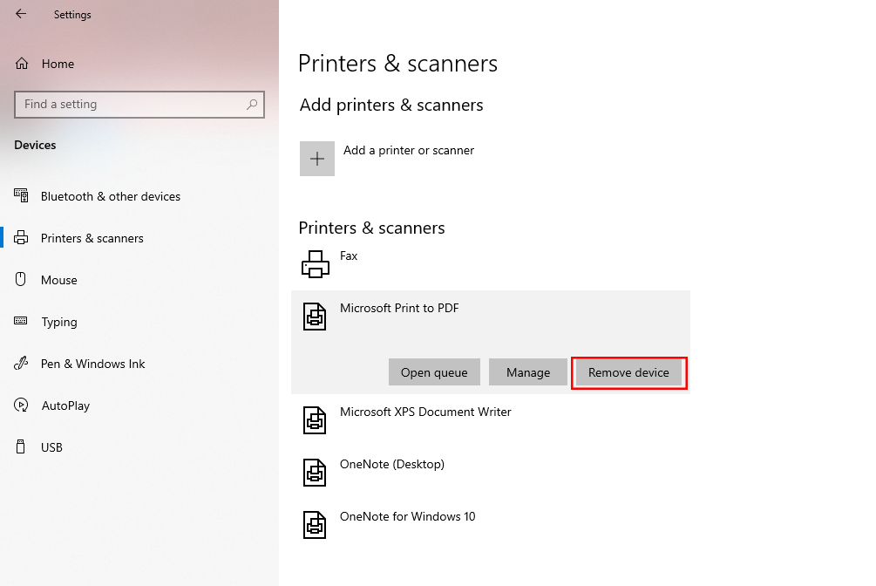Click the plus icon to add printer
Screen dimensions: 876x586
tap(317, 159)
